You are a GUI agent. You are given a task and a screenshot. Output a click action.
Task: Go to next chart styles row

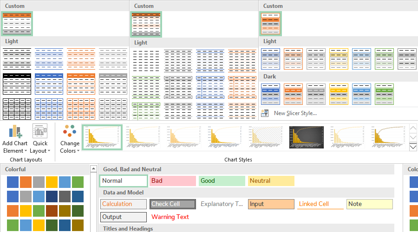click(x=413, y=138)
